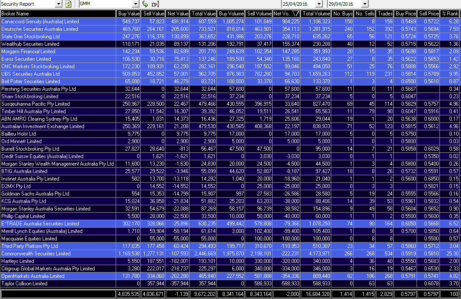Select Shaw Stockbroking Limited broker name
461x299 pixels.
coord(30,96)
